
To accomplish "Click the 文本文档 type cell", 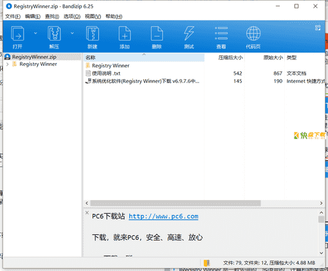I will coord(296,73).
